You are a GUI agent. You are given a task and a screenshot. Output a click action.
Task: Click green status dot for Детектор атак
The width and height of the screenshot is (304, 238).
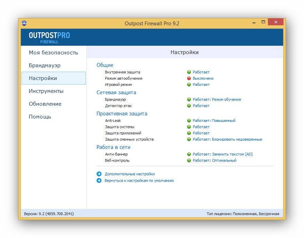pyautogui.click(x=189, y=106)
